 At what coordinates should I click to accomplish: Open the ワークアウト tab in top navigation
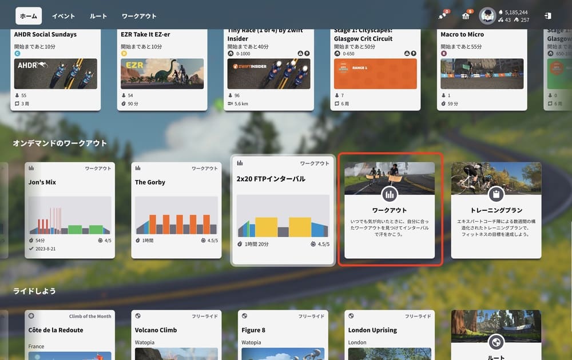[139, 16]
